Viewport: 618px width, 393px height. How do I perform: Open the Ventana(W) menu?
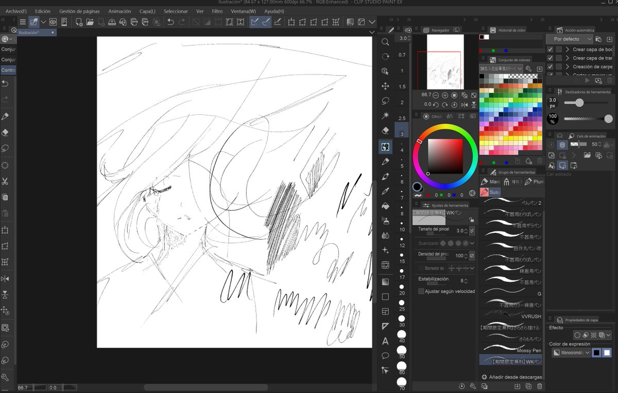click(x=243, y=11)
